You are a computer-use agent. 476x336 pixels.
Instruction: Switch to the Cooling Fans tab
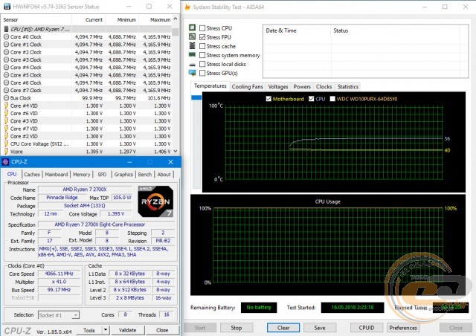click(x=247, y=87)
